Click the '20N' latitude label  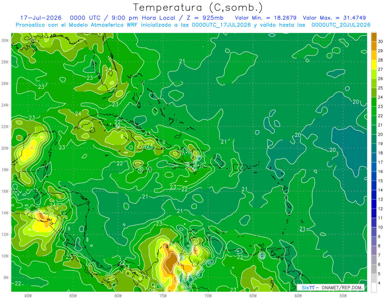pos(5,148)
